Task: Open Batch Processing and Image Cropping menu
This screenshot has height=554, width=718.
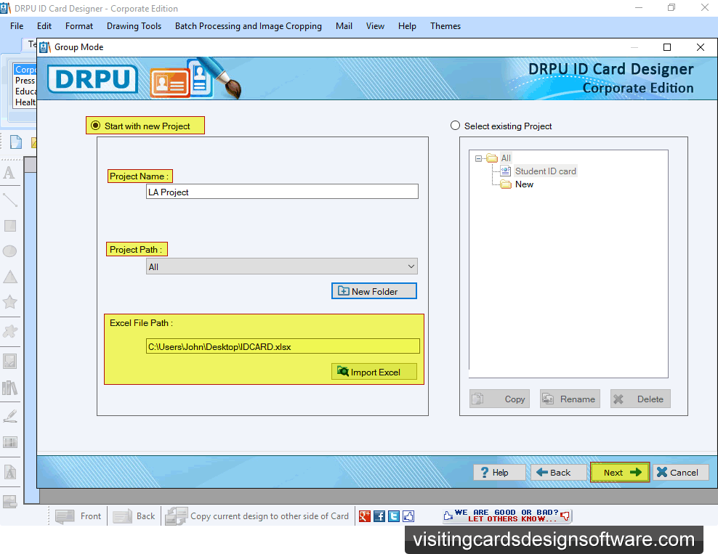Action: coord(249,26)
